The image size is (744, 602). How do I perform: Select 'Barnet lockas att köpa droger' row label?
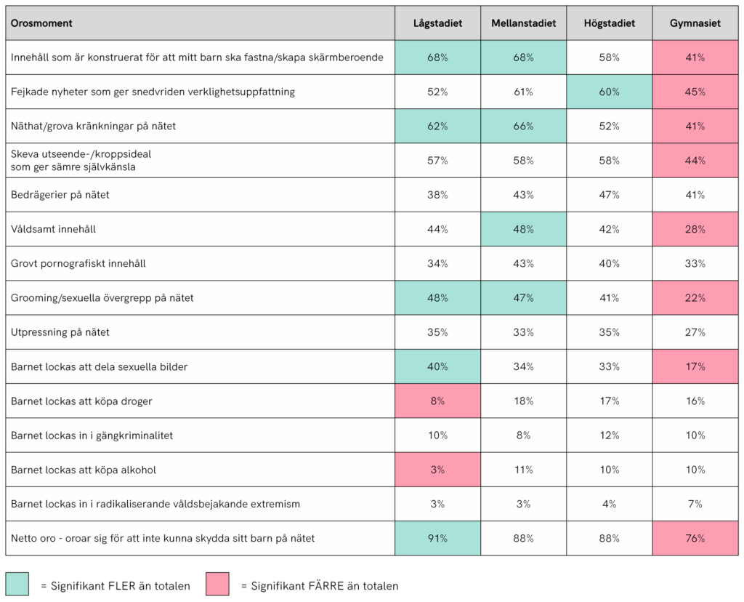click(81, 401)
